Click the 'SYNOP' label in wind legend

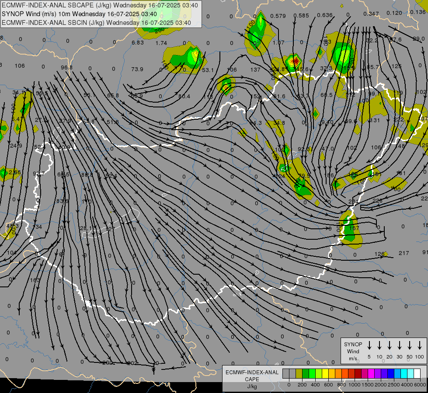click(x=353, y=344)
